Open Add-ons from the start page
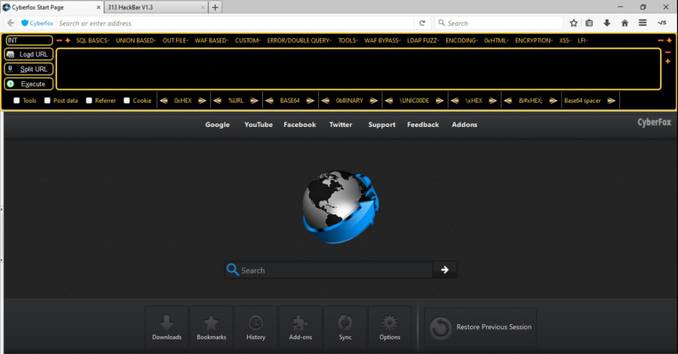Screen dimensions: 678x354 pos(300,327)
